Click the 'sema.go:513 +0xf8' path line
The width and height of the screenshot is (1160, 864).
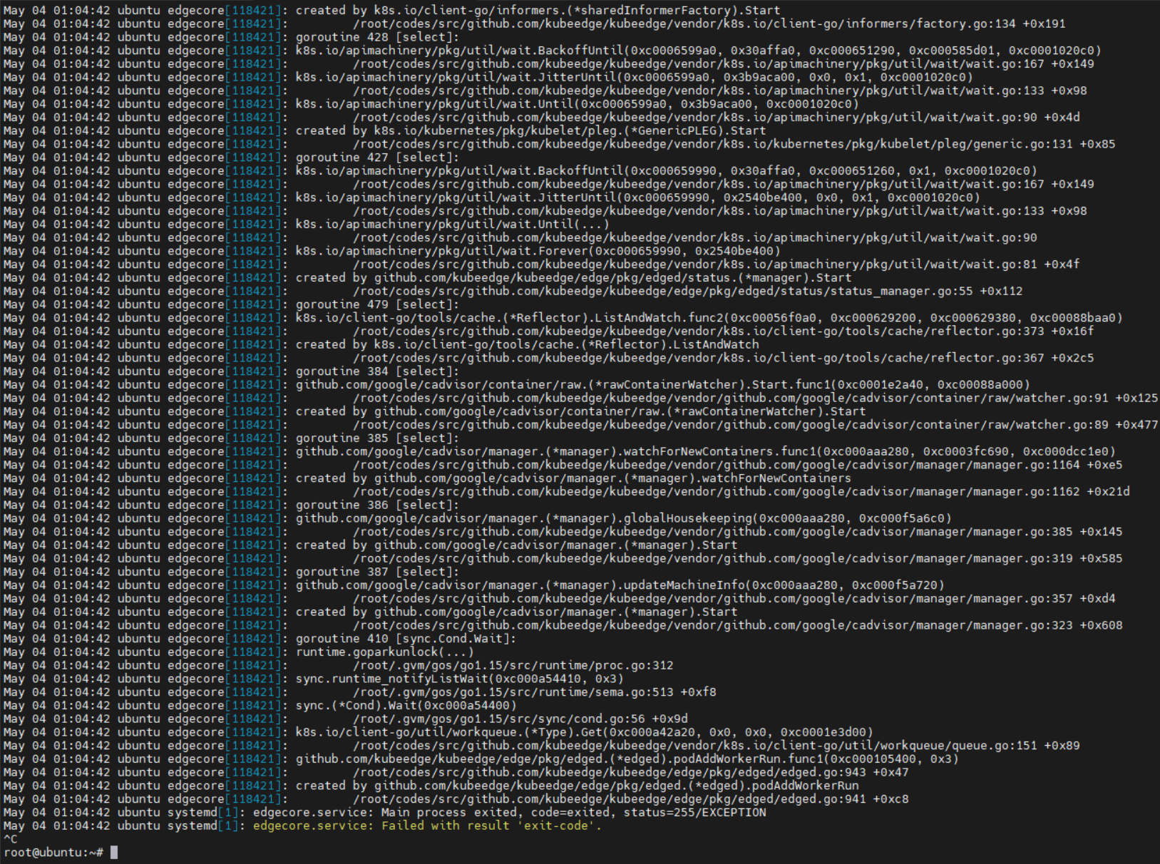pyautogui.click(x=360, y=692)
